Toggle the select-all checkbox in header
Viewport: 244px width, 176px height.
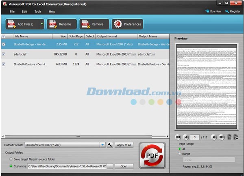coord(3,36)
